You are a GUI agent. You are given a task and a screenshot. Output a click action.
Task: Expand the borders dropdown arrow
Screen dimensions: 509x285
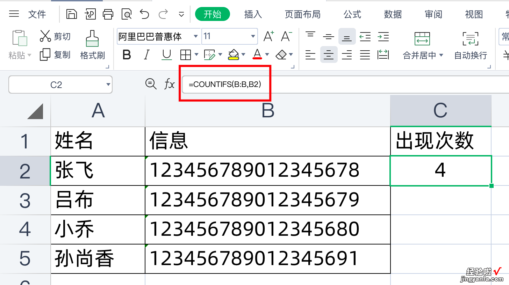pos(196,54)
